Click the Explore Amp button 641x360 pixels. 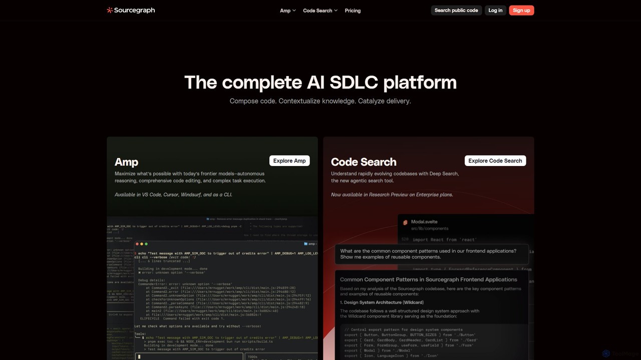click(289, 160)
